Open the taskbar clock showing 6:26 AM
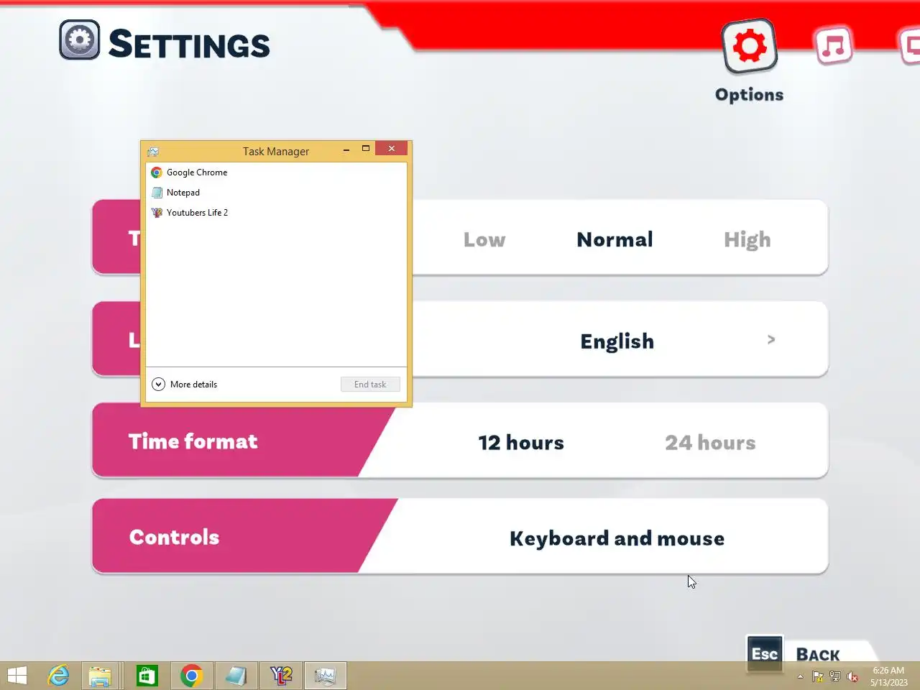The height and width of the screenshot is (690, 920). (889, 676)
